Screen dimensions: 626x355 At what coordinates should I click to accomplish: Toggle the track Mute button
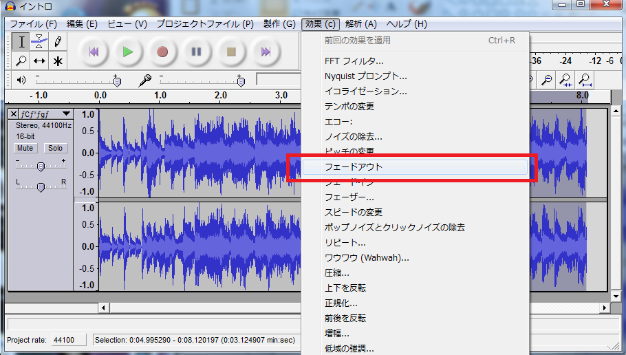pyautogui.click(x=25, y=148)
